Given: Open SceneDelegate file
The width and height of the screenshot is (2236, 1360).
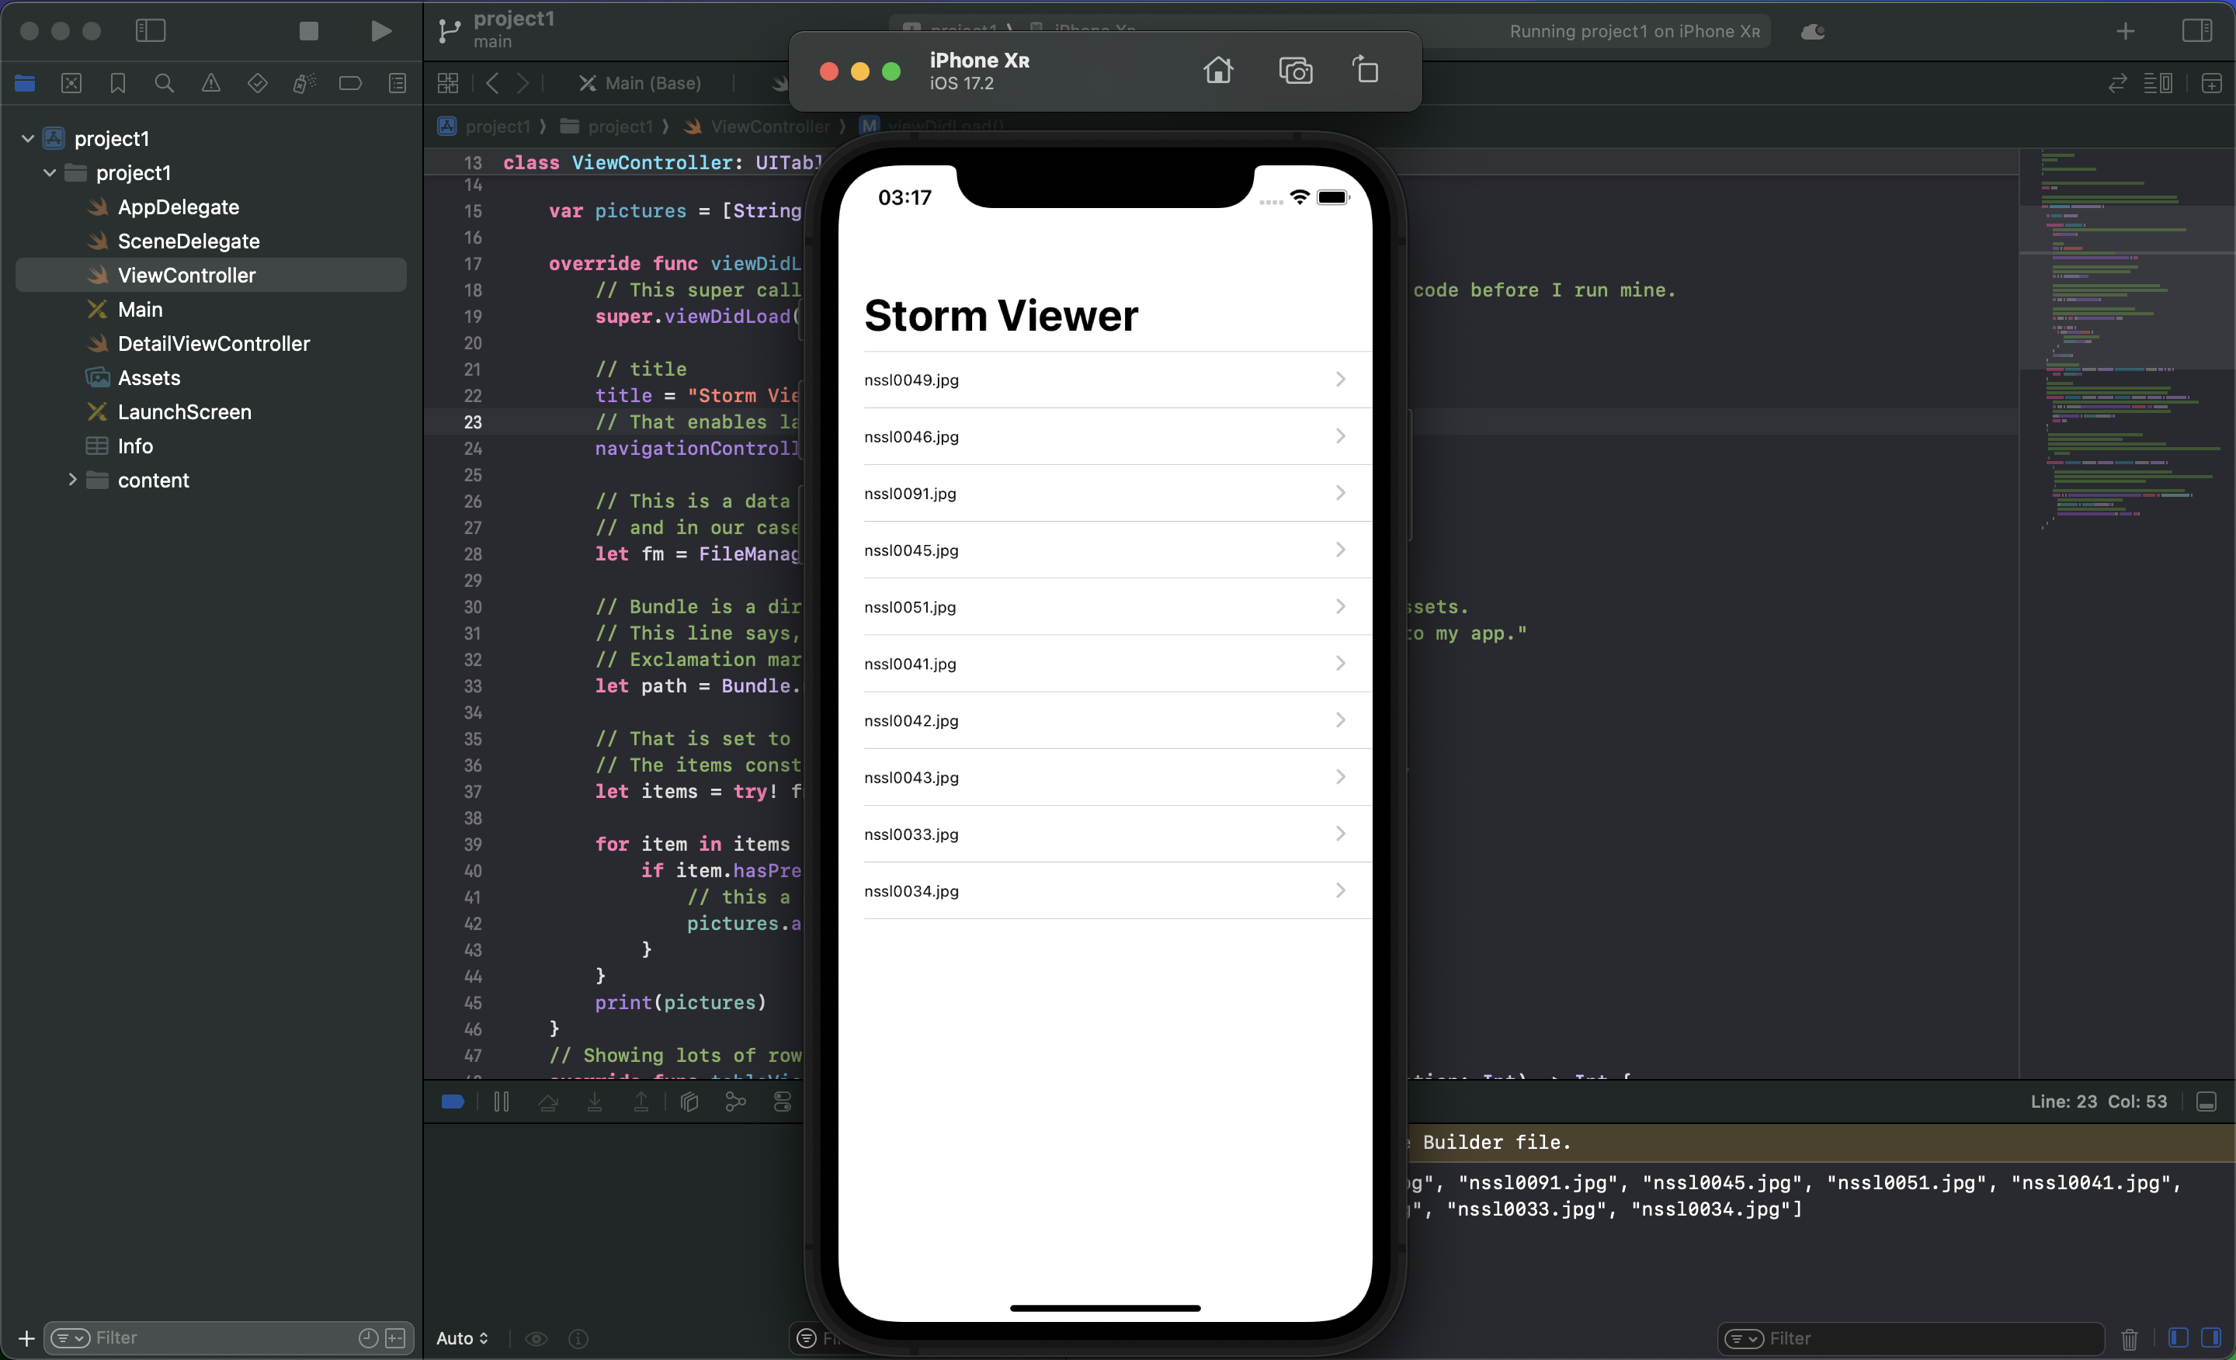Looking at the screenshot, I should (x=188, y=241).
